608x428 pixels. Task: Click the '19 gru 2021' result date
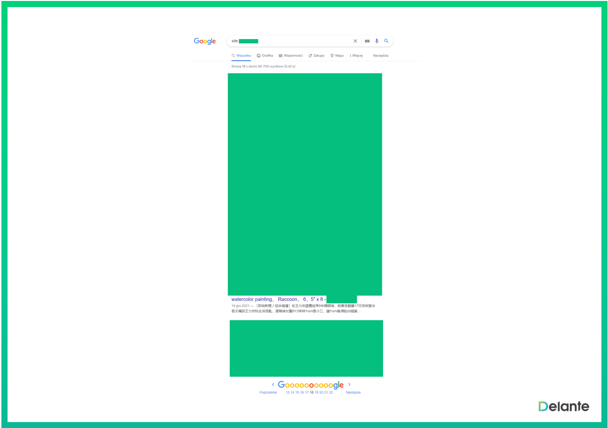239,306
